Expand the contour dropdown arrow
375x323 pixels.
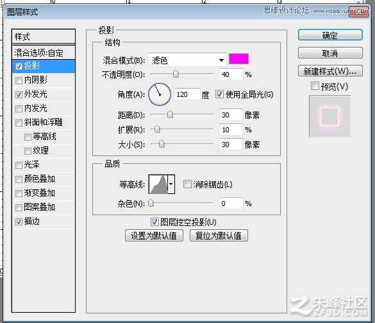click(x=171, y=184)
